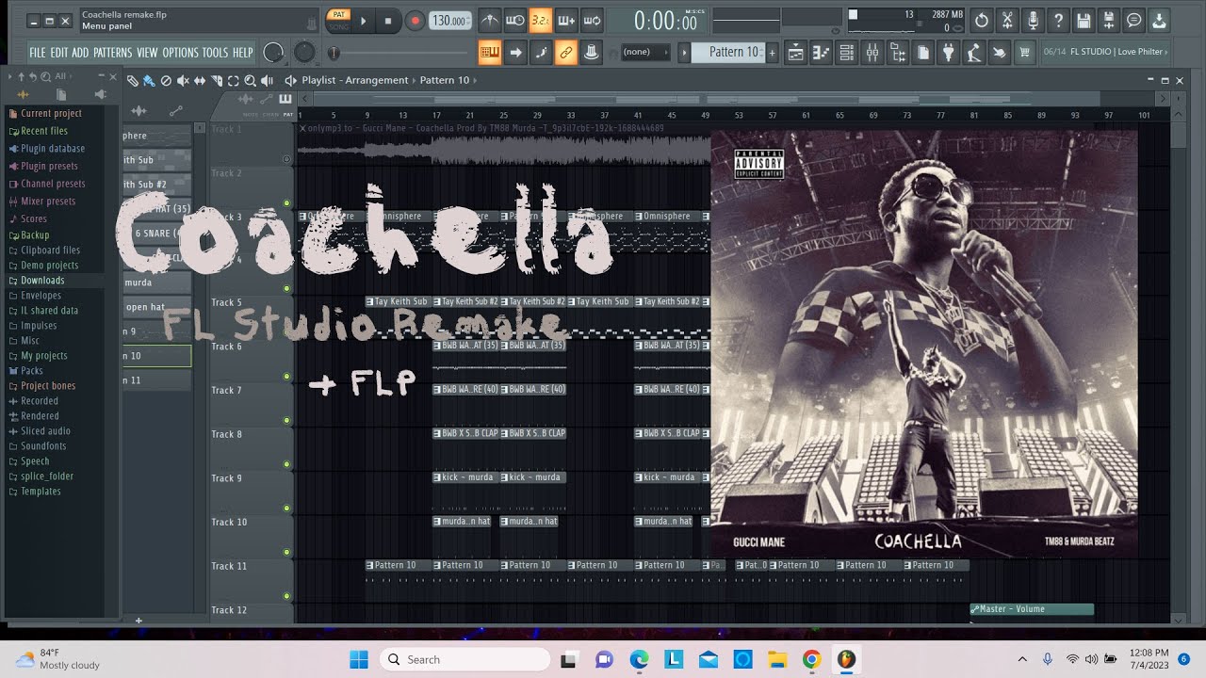Open the Channel rack icon

pyautogui.click(x=846, y=53)
